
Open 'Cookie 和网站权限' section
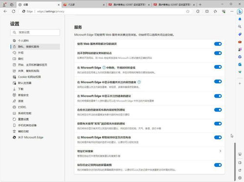(x=35, y=77)
